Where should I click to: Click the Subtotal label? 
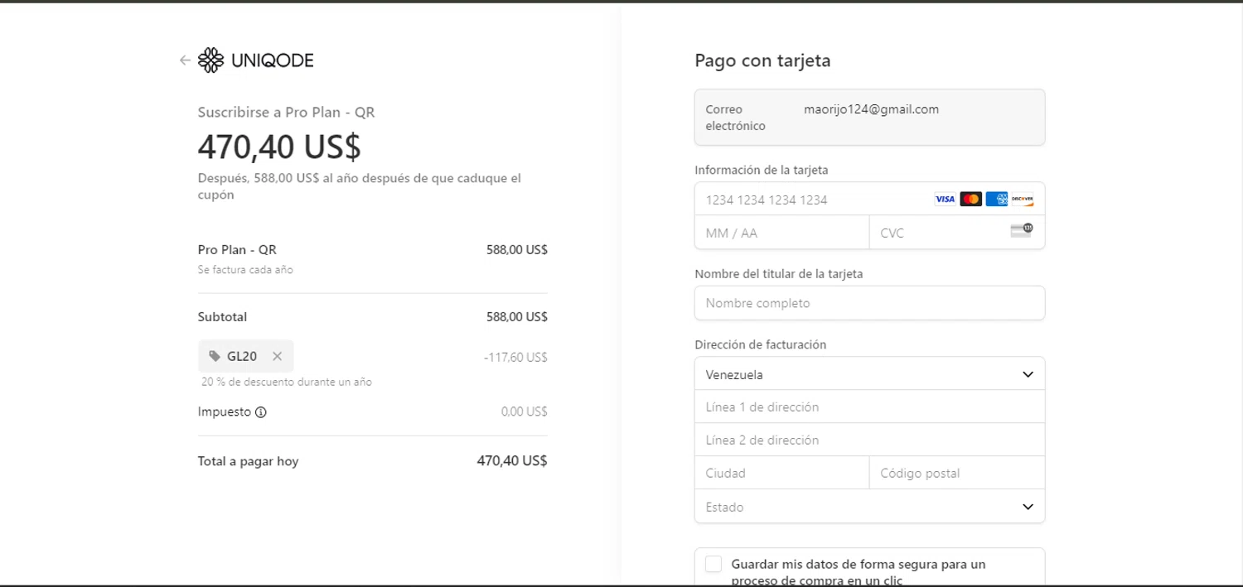coord(222,317)
